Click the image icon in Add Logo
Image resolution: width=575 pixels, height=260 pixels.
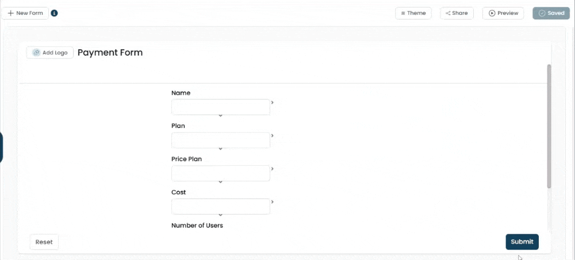36,53
